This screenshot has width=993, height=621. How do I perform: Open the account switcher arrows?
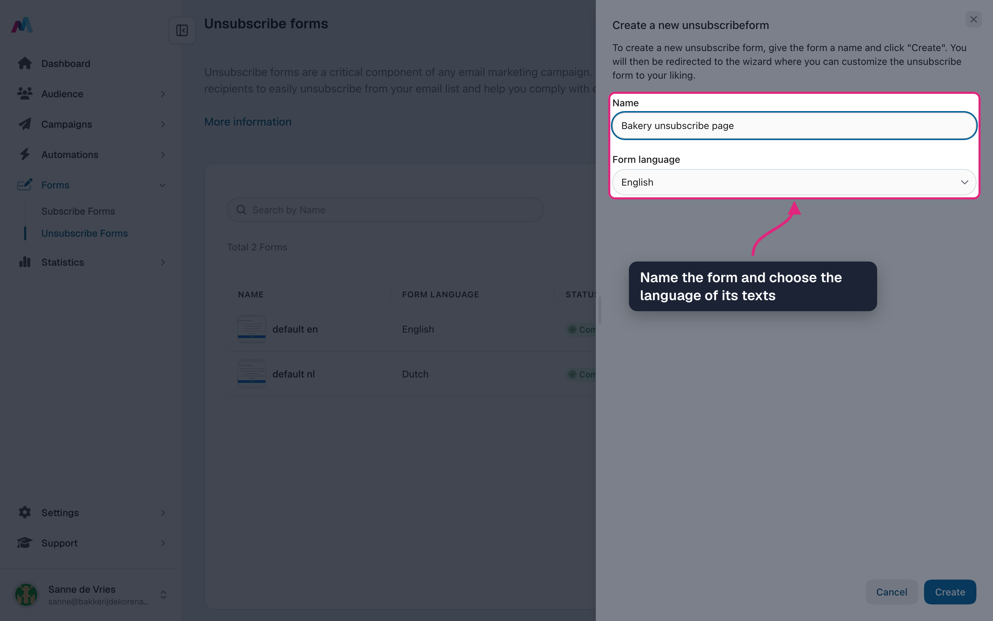coord(163,595)
